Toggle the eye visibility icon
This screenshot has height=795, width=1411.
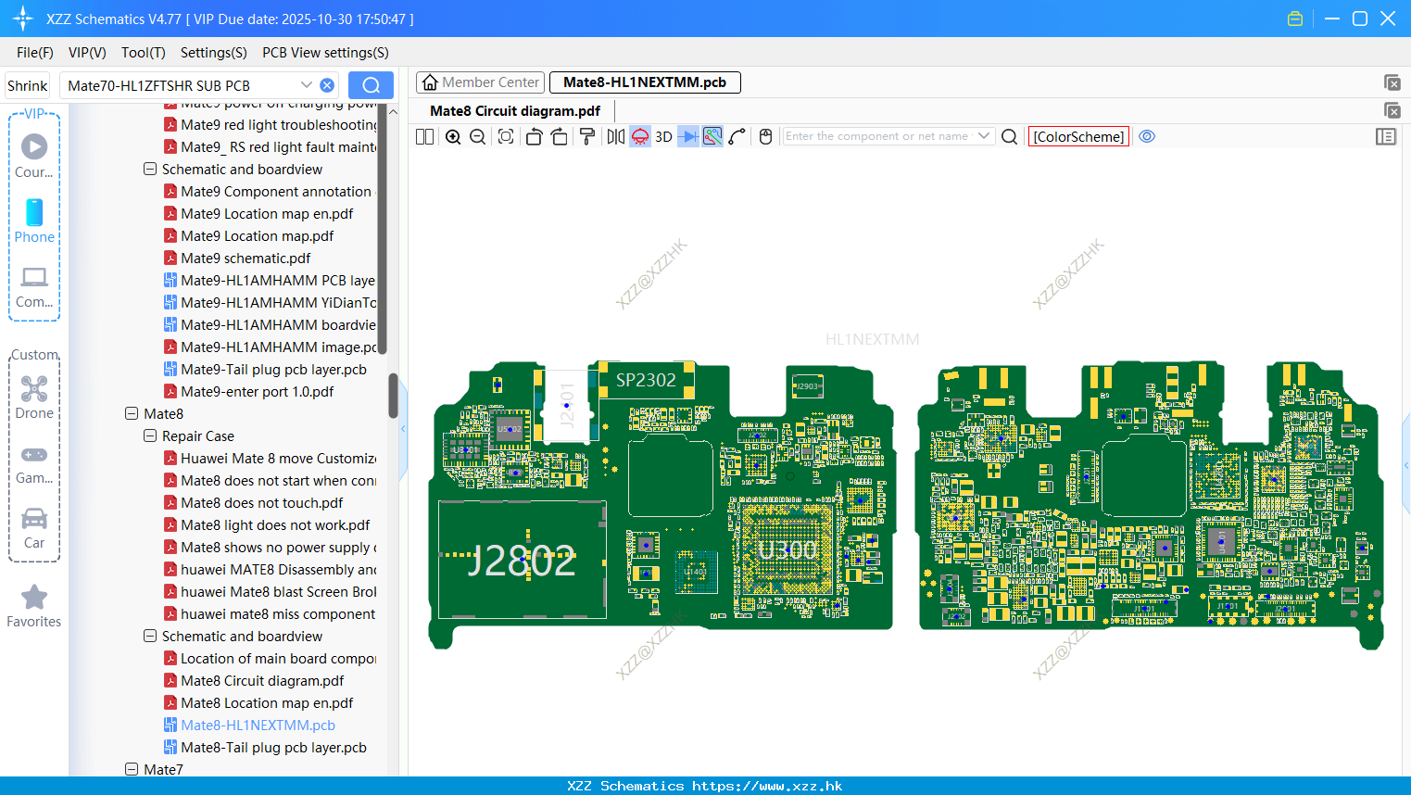1147,136
